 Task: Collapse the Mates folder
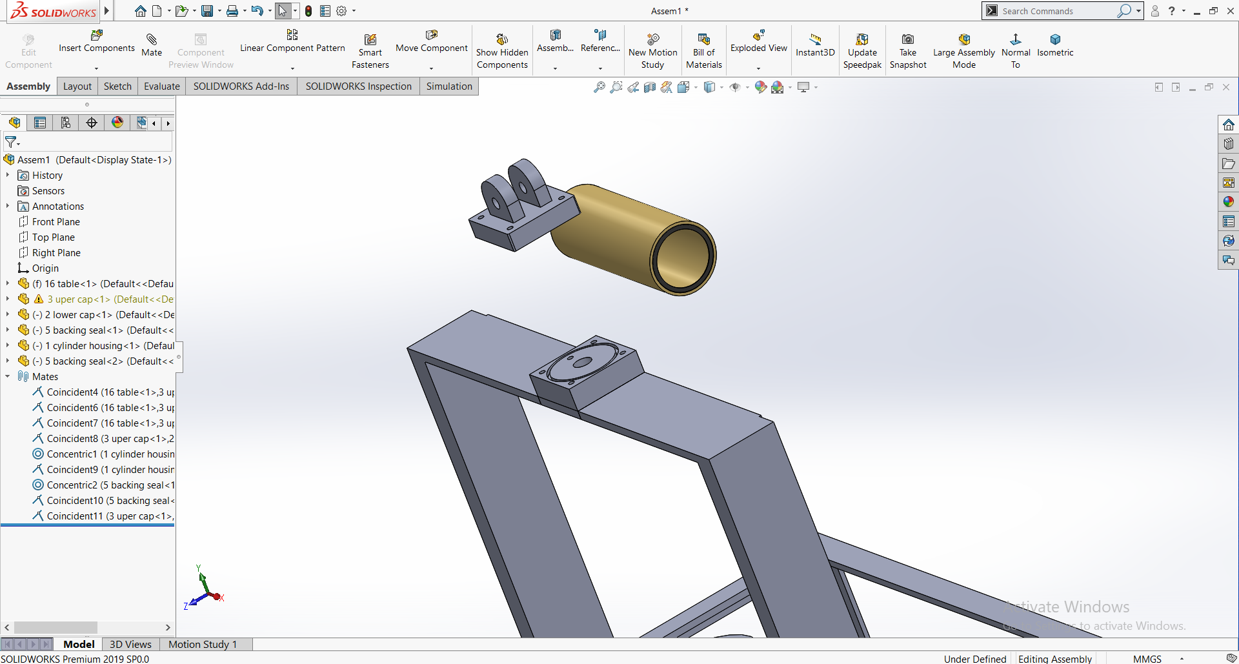(x=8, y=376)
